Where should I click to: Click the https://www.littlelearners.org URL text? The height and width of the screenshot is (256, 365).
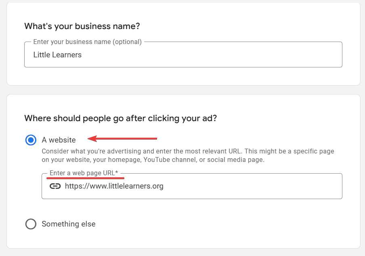coord(114,186)
